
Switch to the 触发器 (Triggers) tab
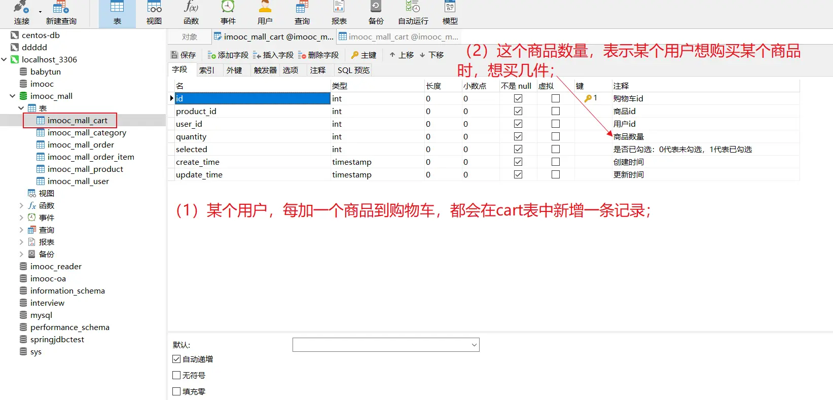(265, 70)
